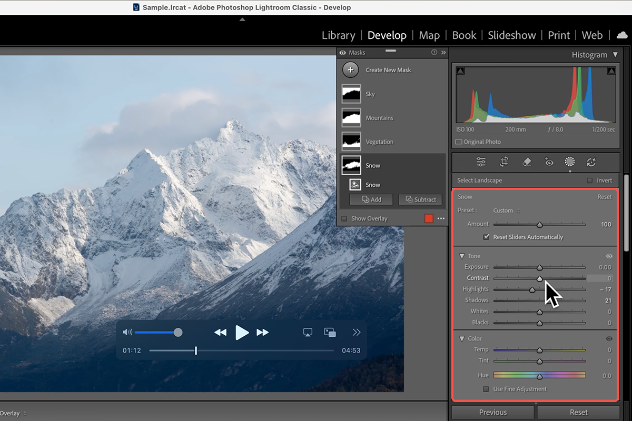632x421 pixels.
Task: Tick the Invert mask checkbox
Action: 589,181
